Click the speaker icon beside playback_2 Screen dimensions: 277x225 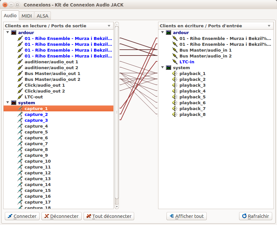point(175,79)
